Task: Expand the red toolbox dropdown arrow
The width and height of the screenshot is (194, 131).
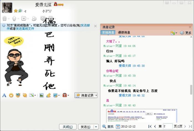Action: (x=68, y=95)
